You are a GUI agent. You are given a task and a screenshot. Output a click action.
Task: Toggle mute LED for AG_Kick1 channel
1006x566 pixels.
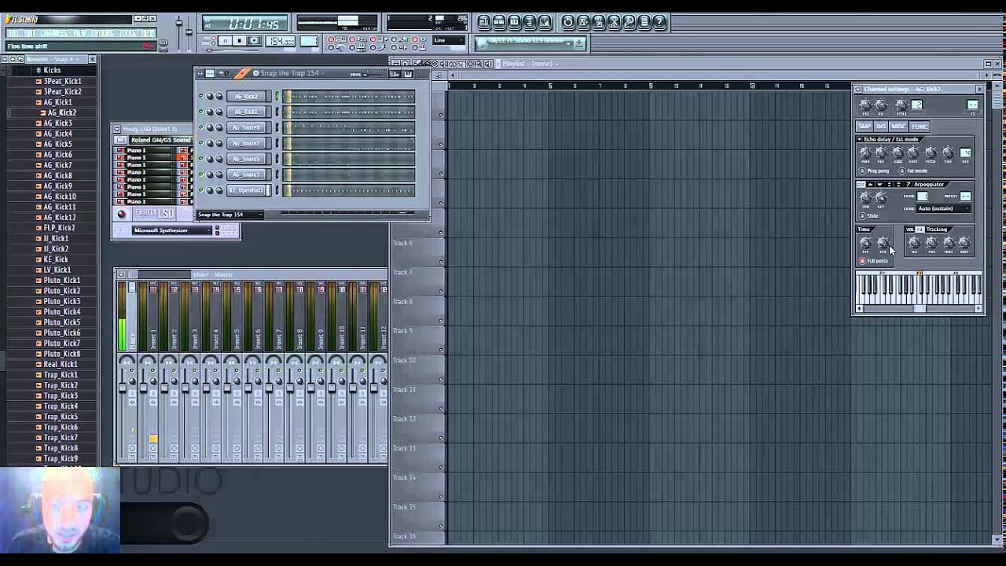click(x=200, y=112)
